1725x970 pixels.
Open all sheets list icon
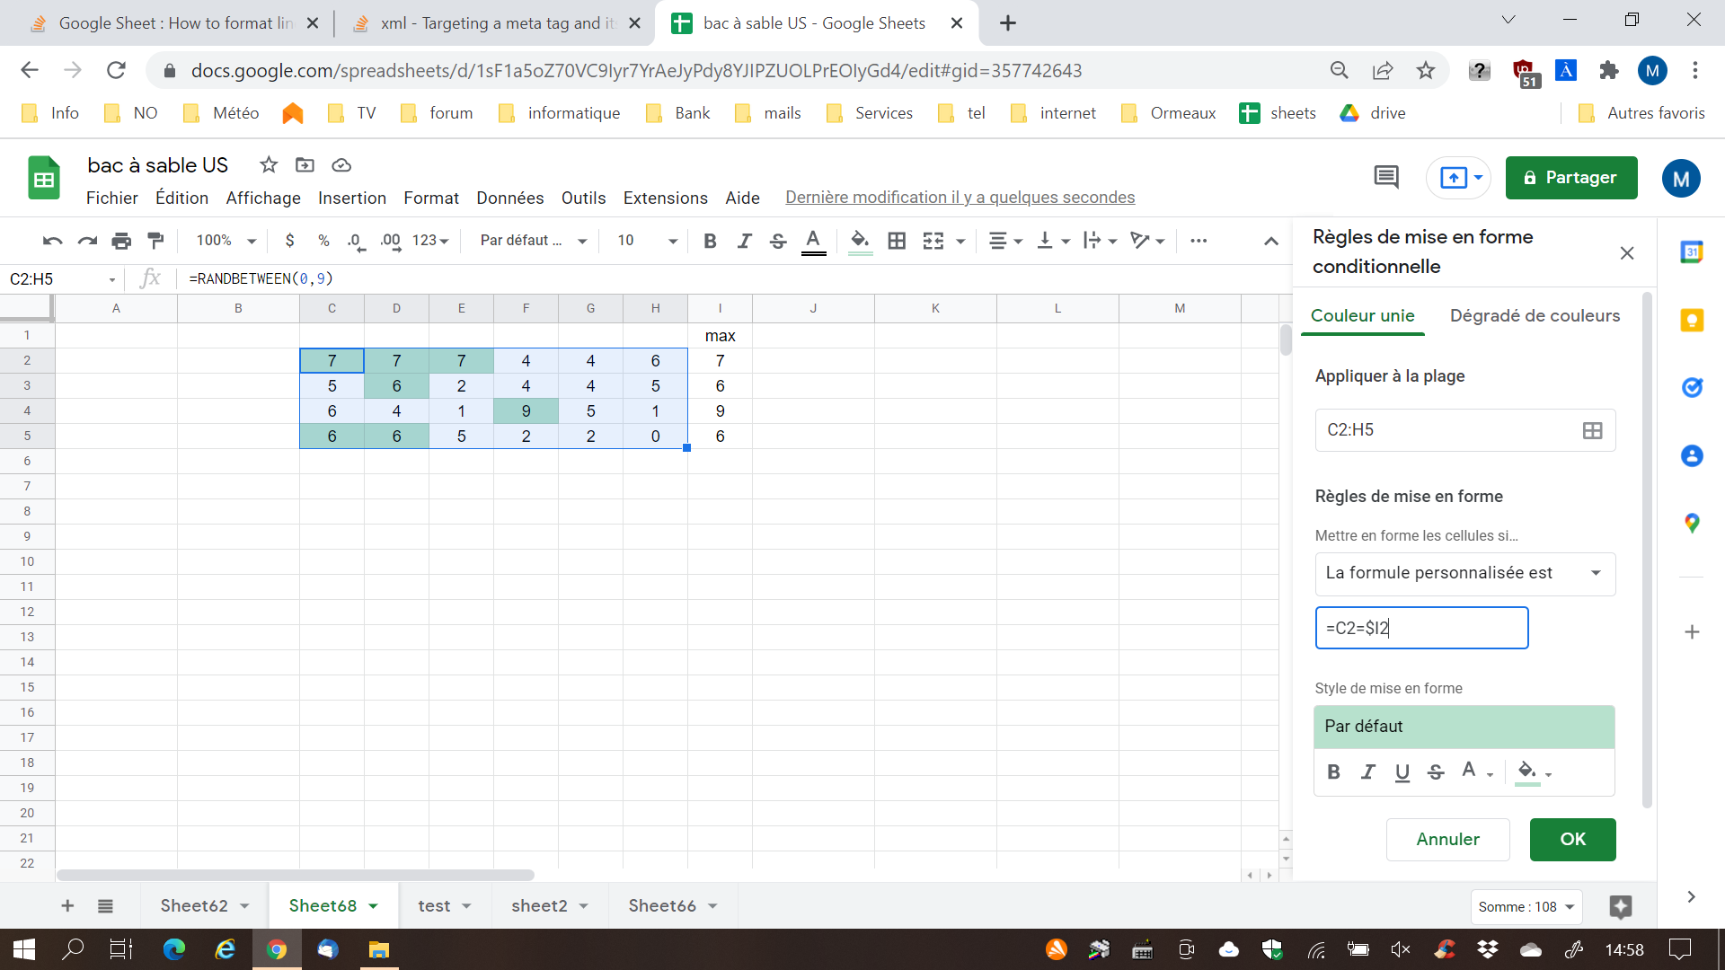(105, 905)
